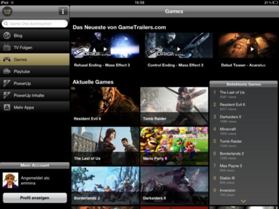Click the Beliebteste Games panel header
This screenshot has height=209, width=279.
click(x=243, y=84)
